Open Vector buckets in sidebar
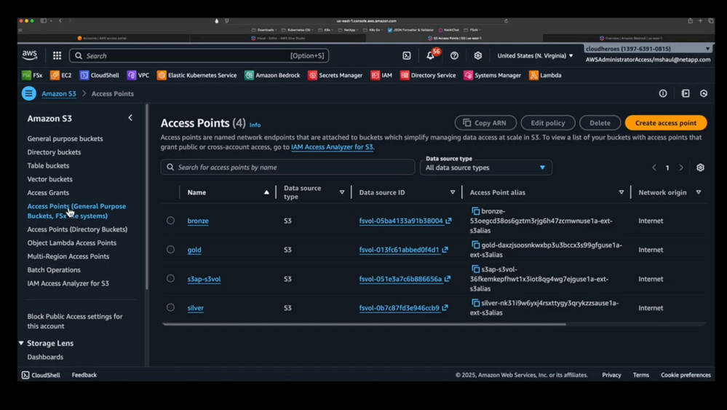 (x=49, y=179)
